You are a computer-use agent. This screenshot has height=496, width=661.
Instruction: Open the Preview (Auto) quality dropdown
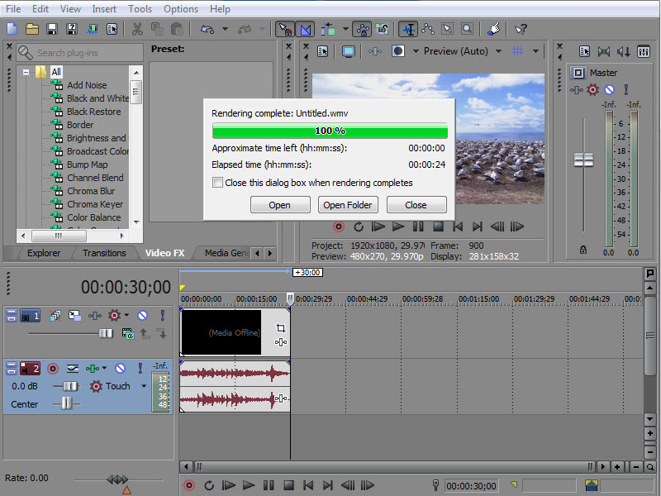pyautogui.click(x=498, y=51)
